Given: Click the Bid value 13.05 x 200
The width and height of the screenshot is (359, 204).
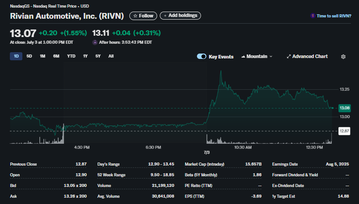Looking at the screenshot, I should click(75, 186).
